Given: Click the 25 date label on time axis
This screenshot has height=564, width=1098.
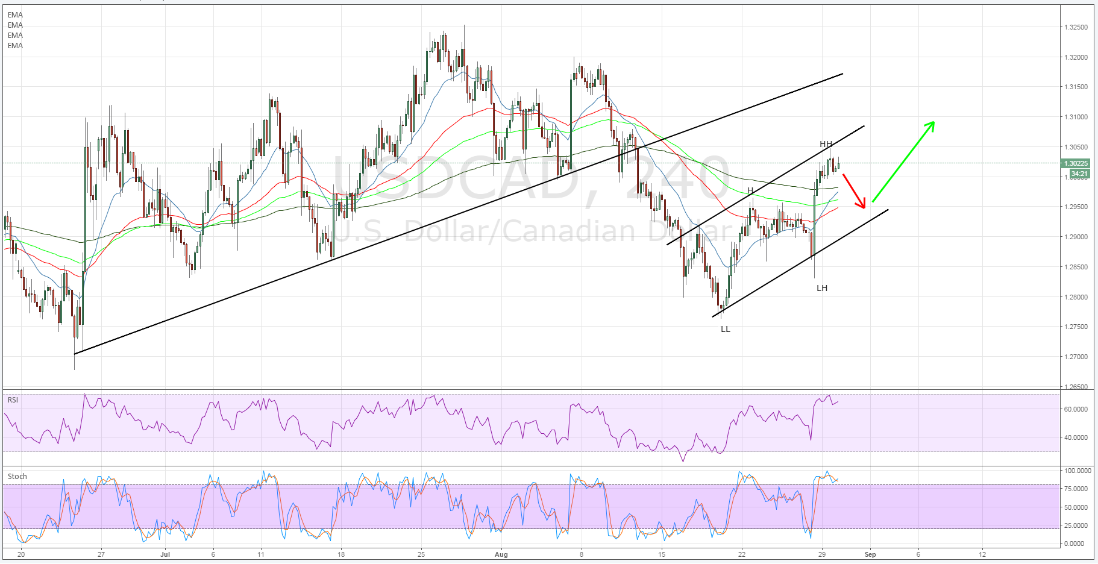Looking at the screenshot, I should tap(421, 554).
